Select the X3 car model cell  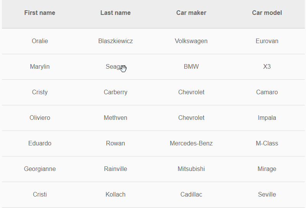tap(267, 67)
